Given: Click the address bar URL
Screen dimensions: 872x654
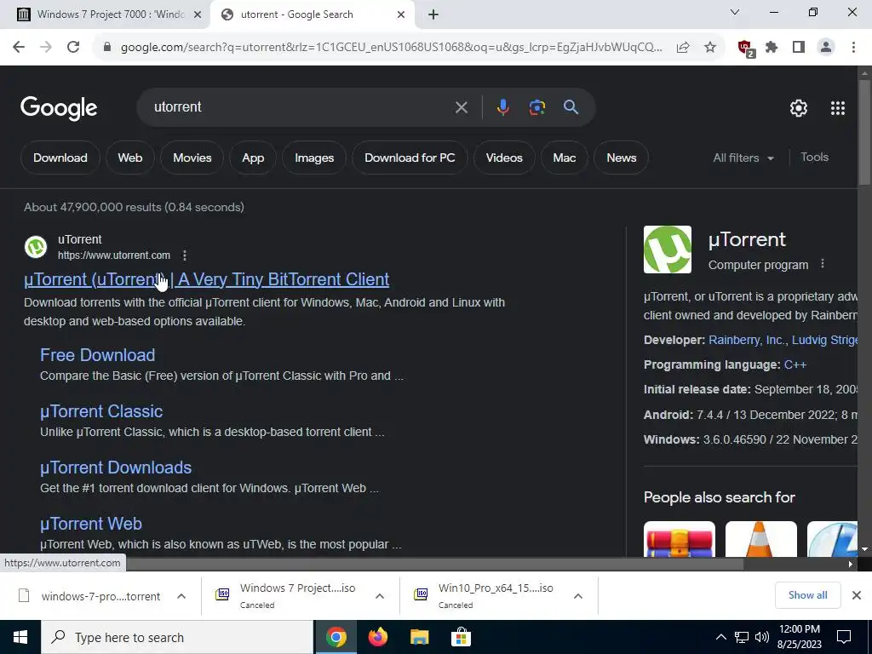Looking at the screenshot, I should [391, 48].
